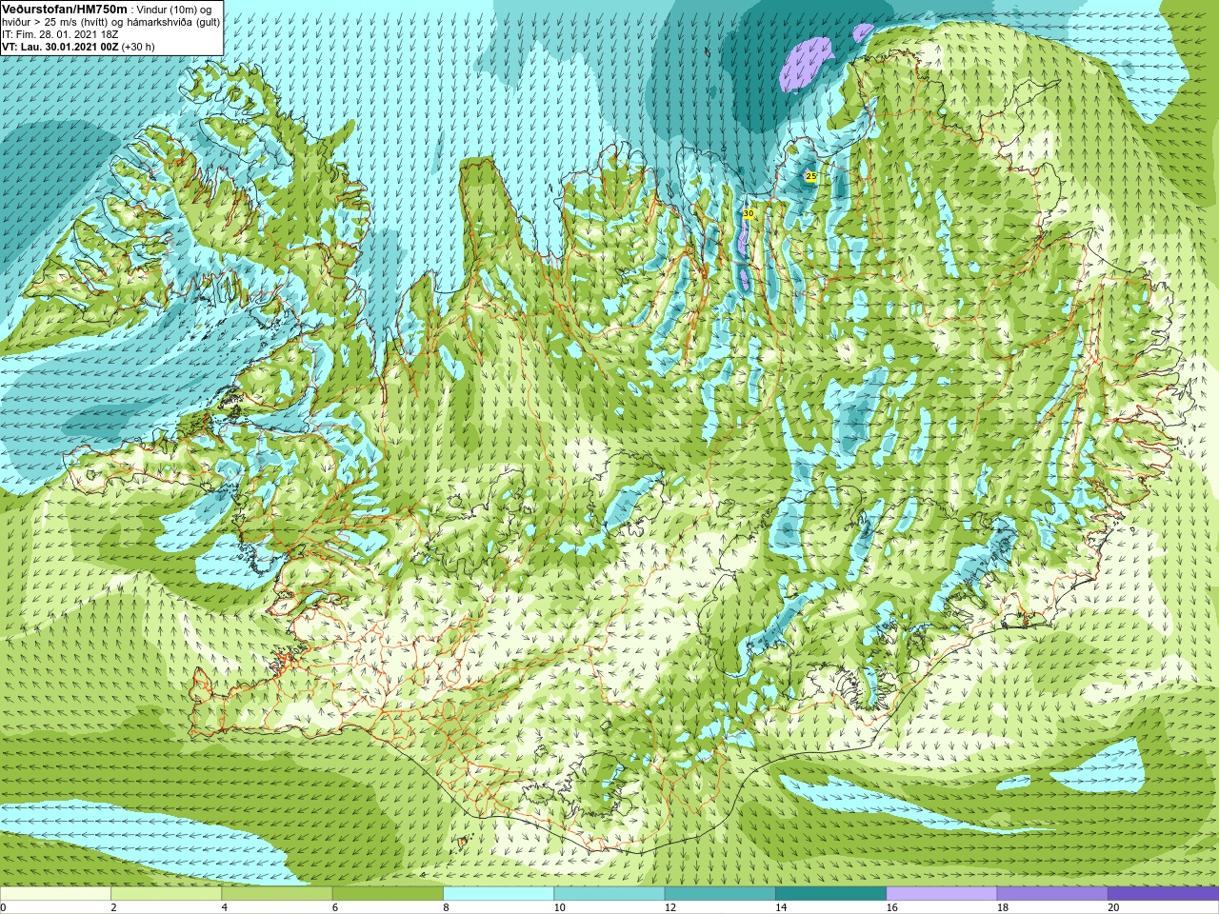The height and width of the screenshot is (914, 1219).
Task: Click the '12' tick on the color scale
Action: (670, 907)
